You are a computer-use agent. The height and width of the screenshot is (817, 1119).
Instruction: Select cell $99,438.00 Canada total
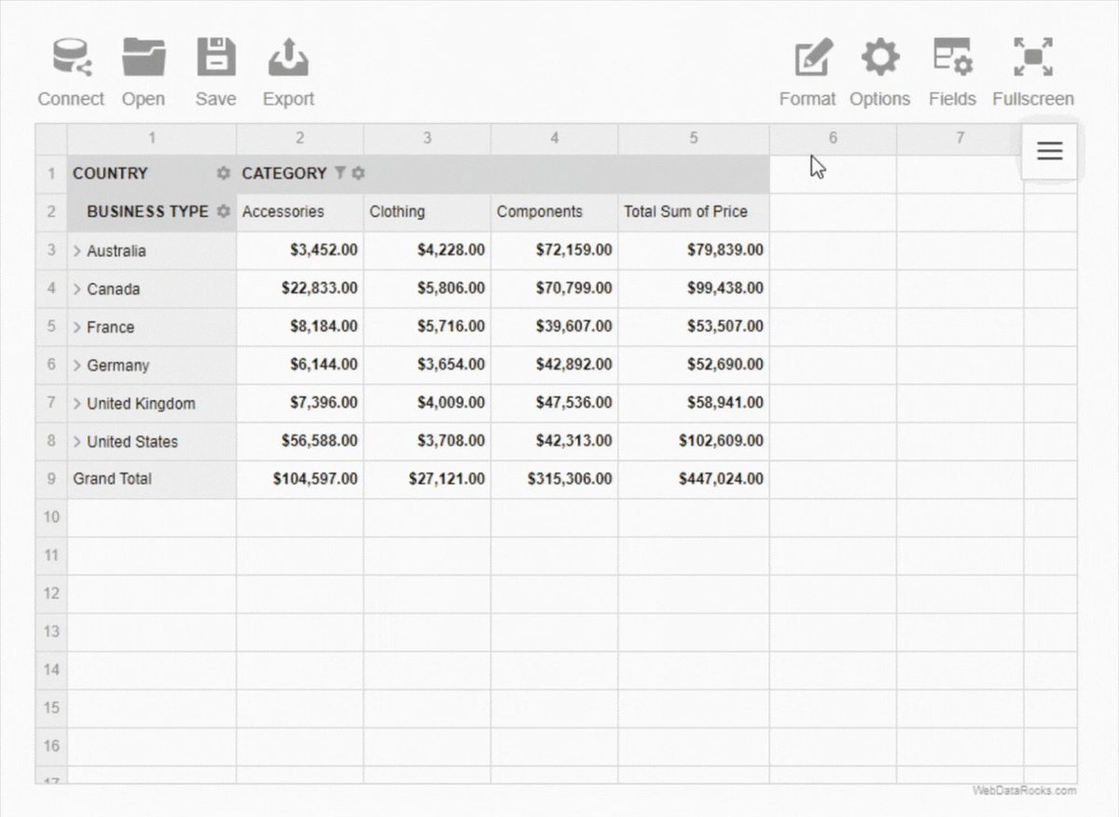(x=694, y=289)
